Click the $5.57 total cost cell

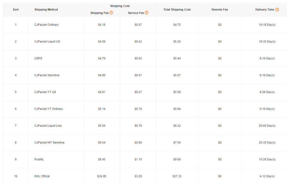(x=177, y=75)
